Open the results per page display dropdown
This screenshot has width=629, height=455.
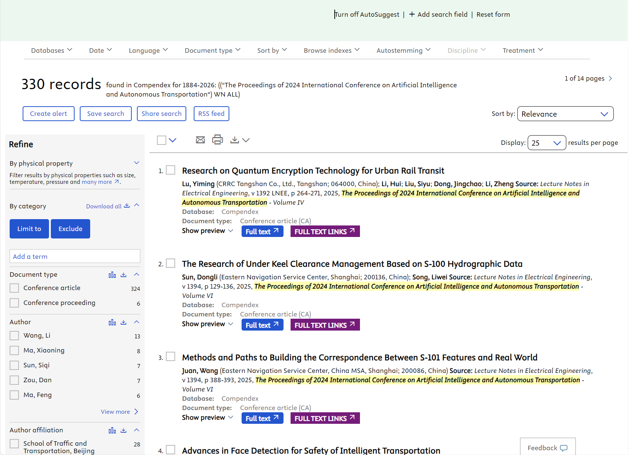coord(546,143)
